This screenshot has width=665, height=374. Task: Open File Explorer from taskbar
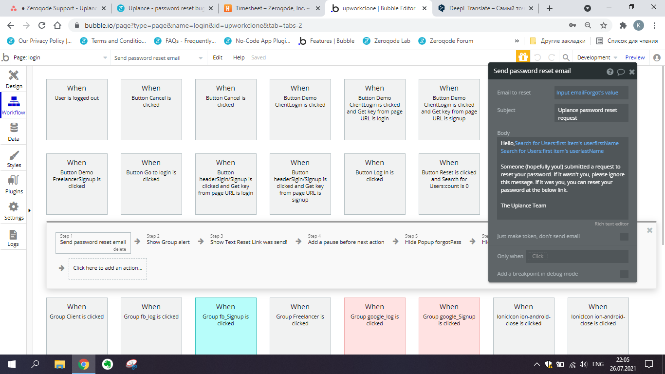pyautogui.click(x=59, y=364)
